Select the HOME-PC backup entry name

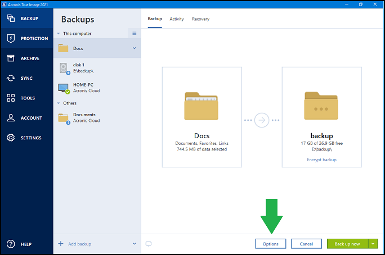coord(83,85)
